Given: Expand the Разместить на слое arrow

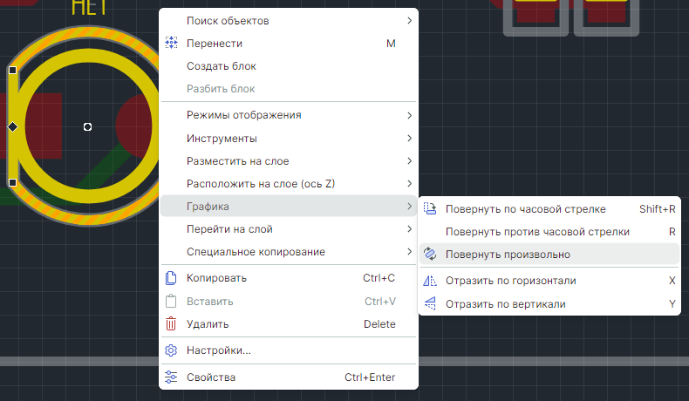Looking at the screenshot, I should 409,160.
